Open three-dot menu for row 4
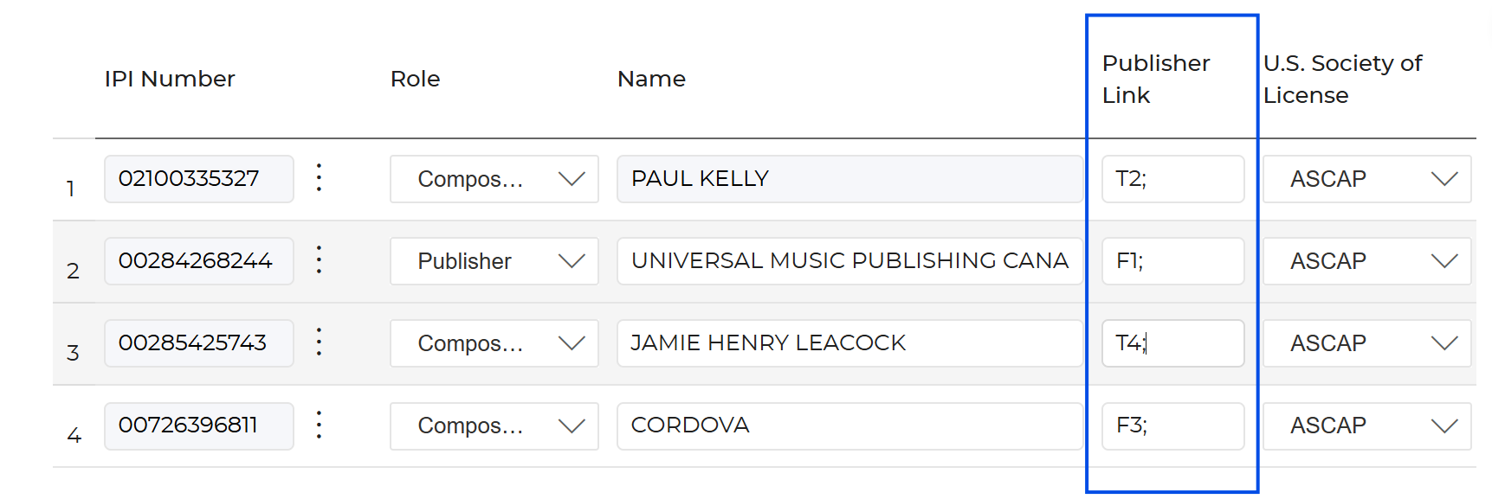Viewport: 1492px width, 499px height. 319,425
